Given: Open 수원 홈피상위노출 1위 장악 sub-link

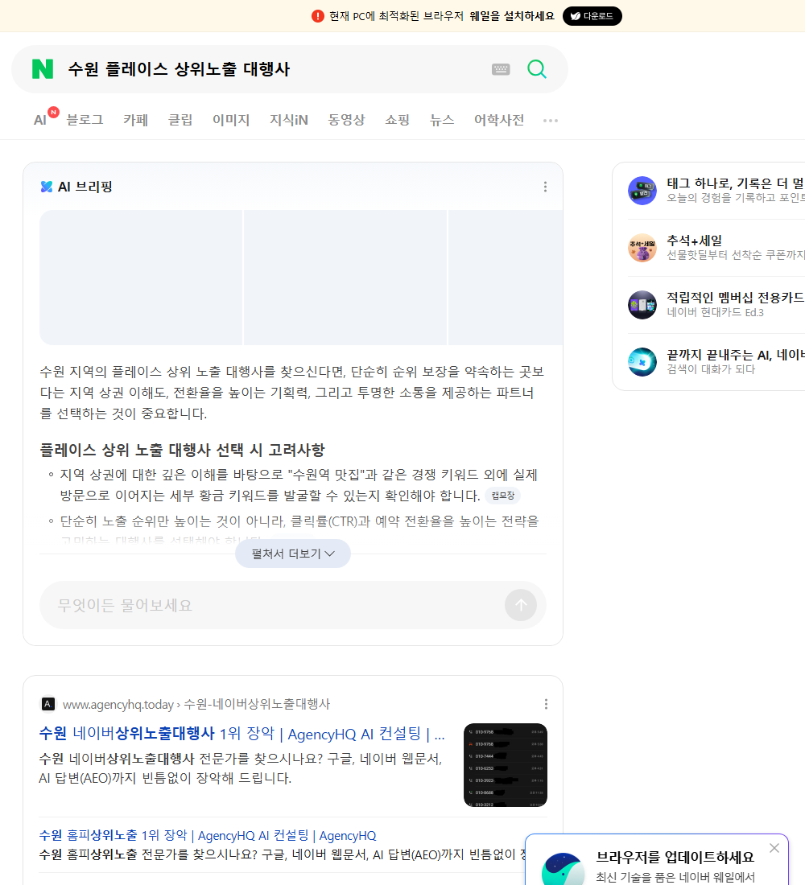Looking at the screenshot, I should tap(208, 835).
